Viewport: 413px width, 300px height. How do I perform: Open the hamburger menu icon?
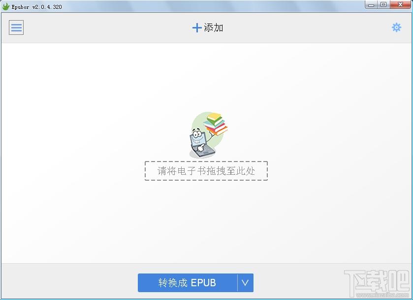(x=16, y=27)
